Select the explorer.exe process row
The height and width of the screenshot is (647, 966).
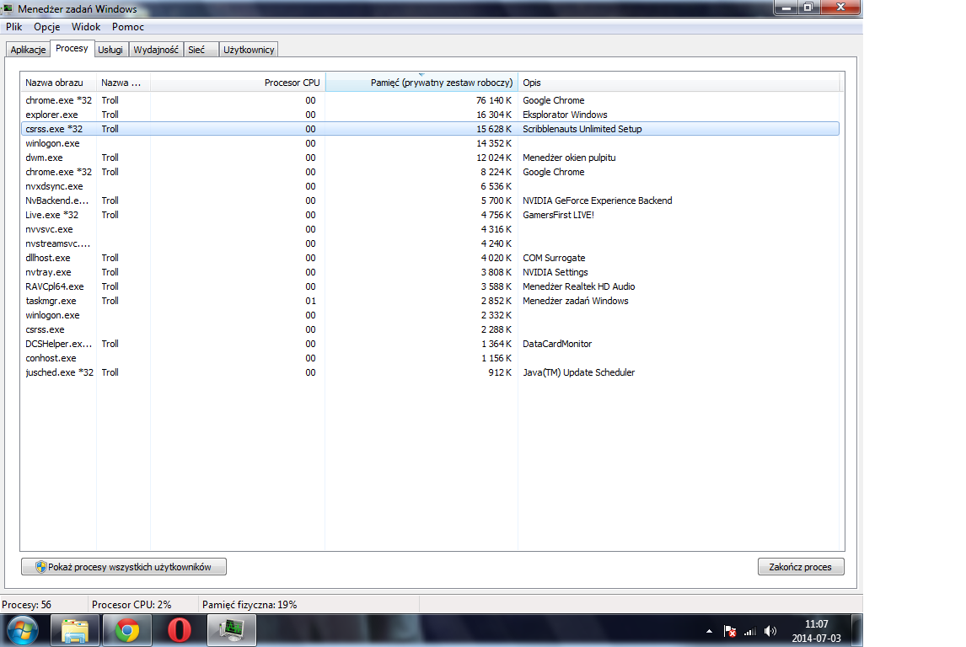coord(430,115)
